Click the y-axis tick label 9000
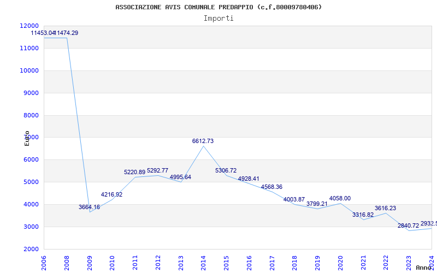Viewport: 437px width, 273px height. point(30,93)
